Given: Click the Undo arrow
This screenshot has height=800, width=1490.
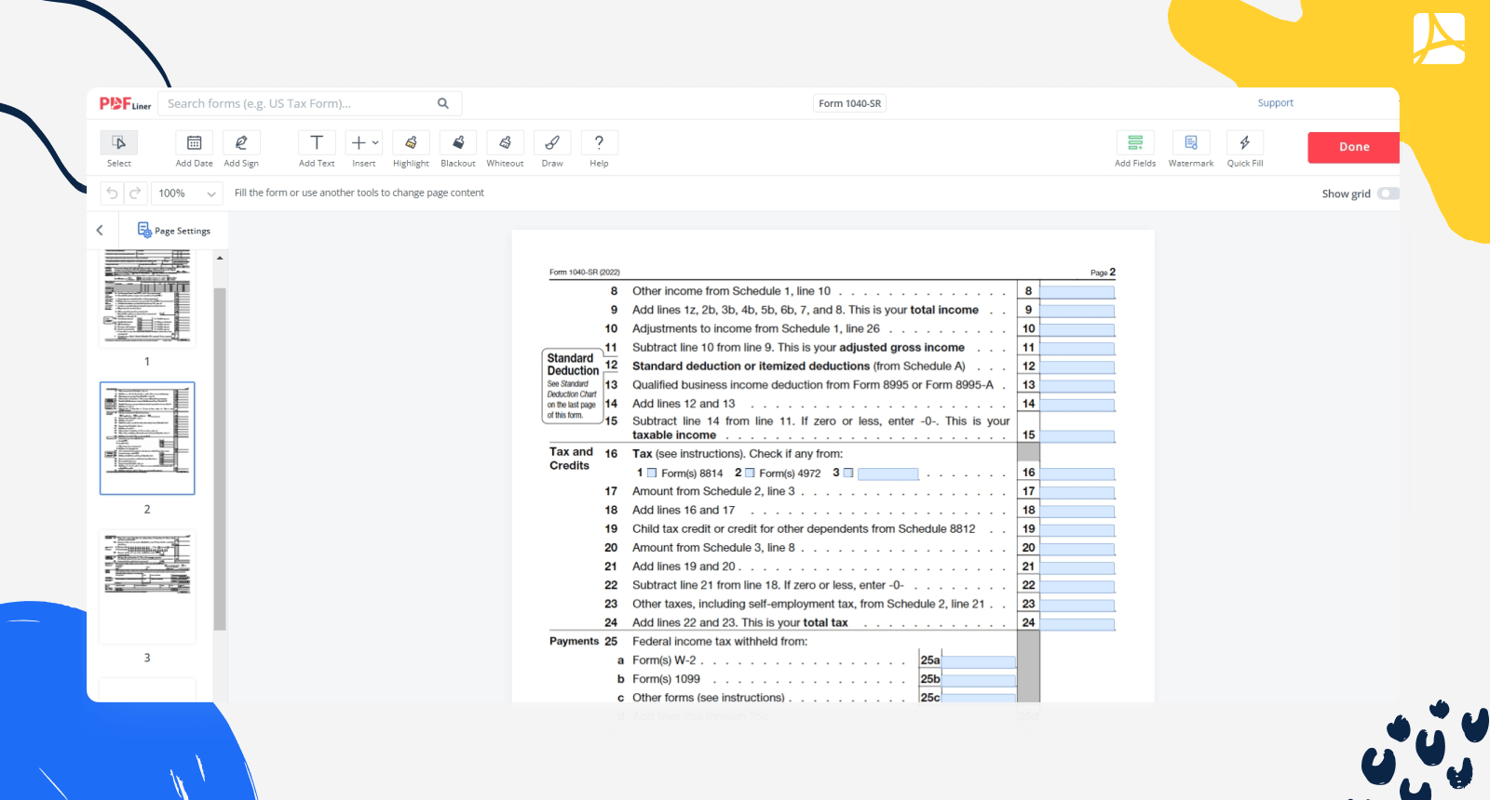Looking at the screenshot, I should (112, 193).
